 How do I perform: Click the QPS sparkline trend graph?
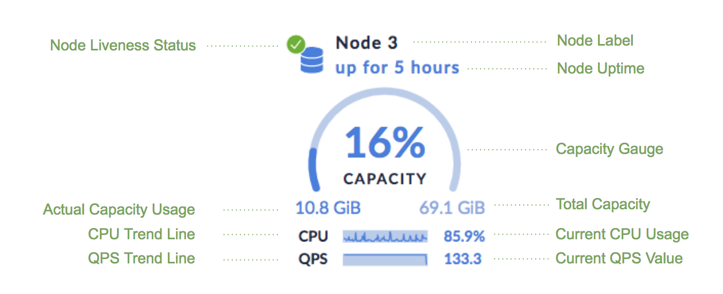(x=385, y=259)
